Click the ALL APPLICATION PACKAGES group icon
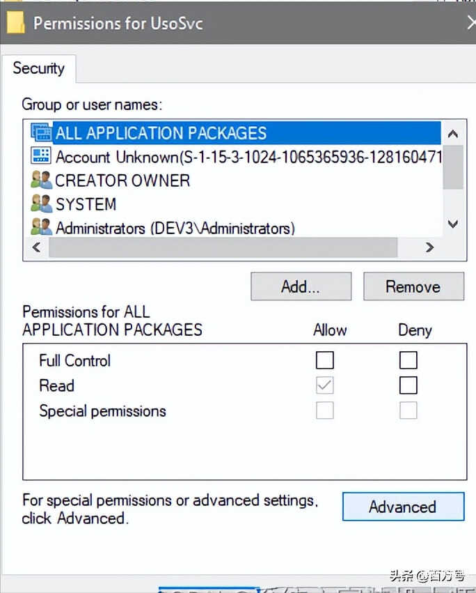 42,132
